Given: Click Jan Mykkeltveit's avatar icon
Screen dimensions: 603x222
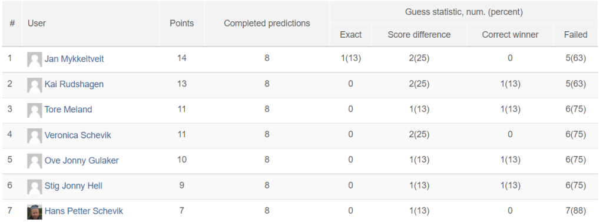Looking at the screenshot, I should pyautogui.click(x=35, y=59).
